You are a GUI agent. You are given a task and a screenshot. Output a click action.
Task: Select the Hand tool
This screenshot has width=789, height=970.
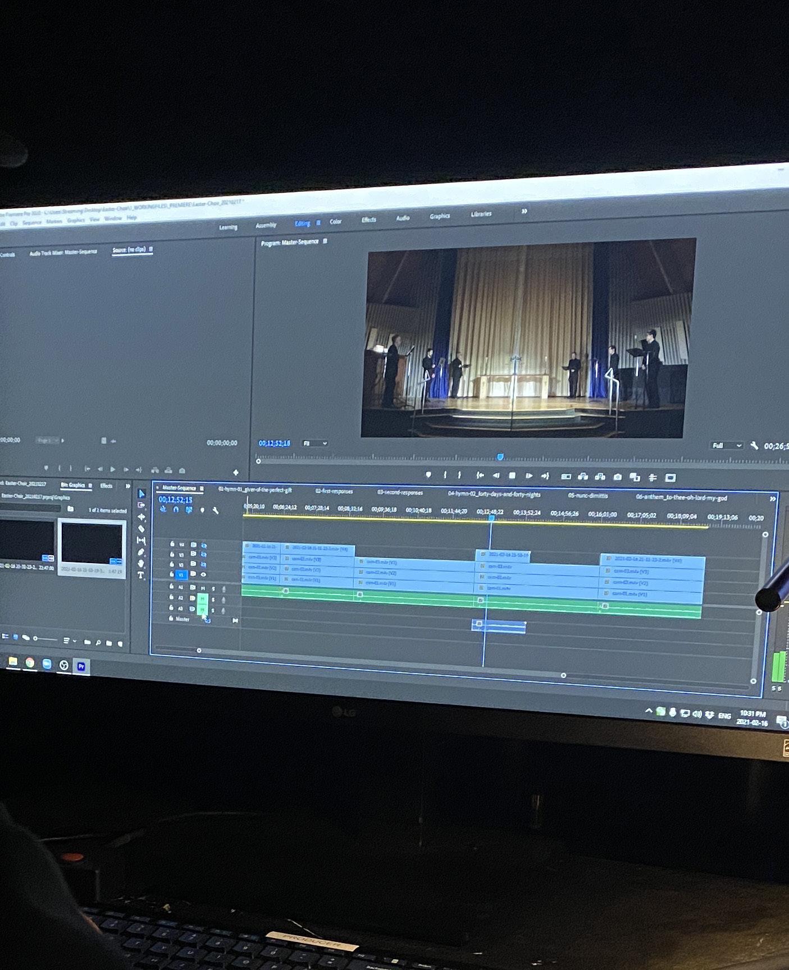142,564
